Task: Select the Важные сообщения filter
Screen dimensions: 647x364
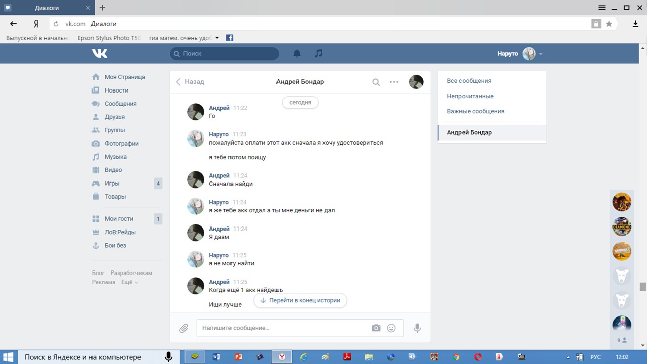Action: [x=475, y=111]
